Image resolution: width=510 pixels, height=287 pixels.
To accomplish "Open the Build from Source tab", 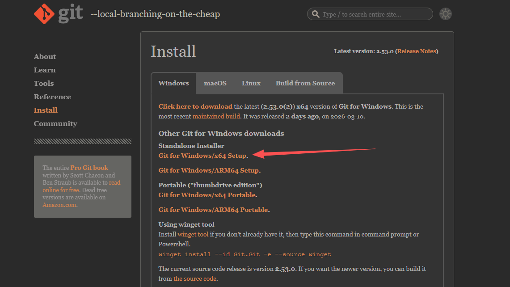I will point(305,83).
